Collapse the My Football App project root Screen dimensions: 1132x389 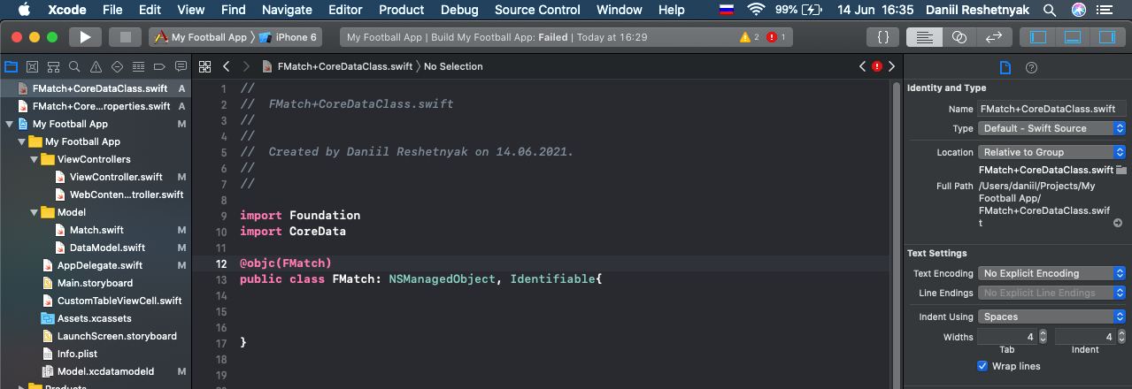10,124
